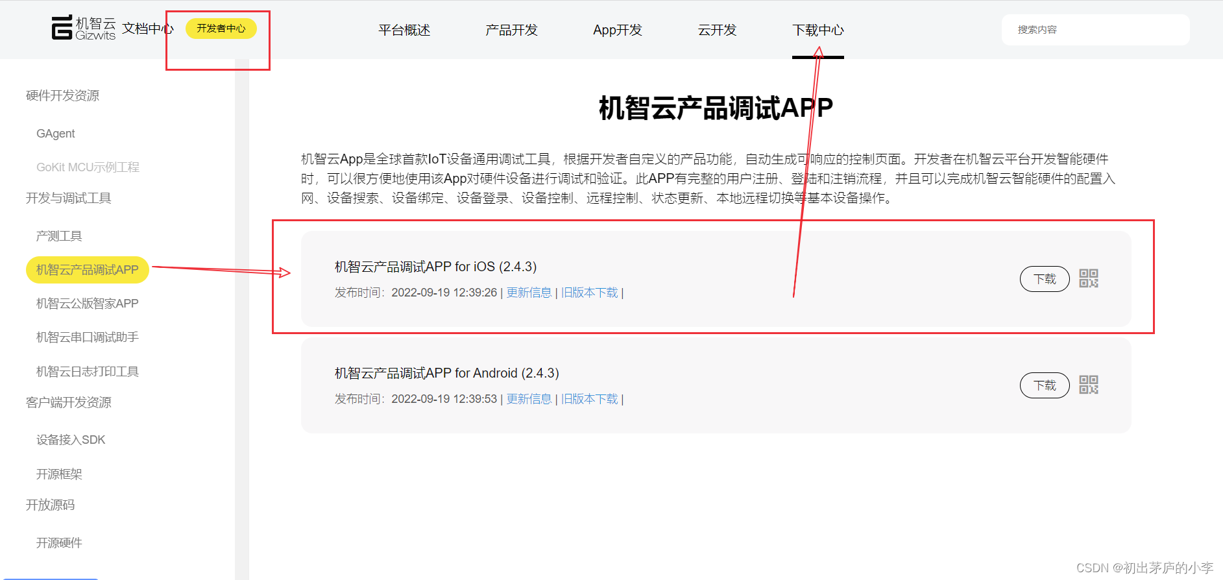1223x580 pixels.
Task: Open the 平台概述 menu tab
Action: 404,30
